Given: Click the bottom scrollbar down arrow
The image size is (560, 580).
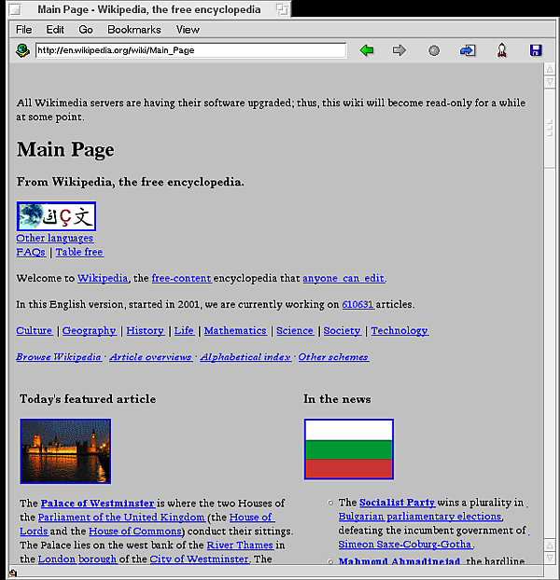Looking at the screenshot, I should (550, 558).
